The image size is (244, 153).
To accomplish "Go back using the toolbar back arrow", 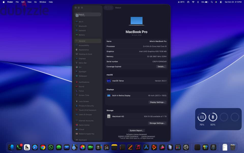I will (106, 8).
